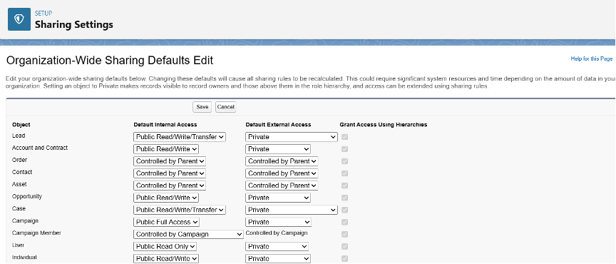
Task: Toggle Asset hierarchy access checkbox
Action: point(344,186)
